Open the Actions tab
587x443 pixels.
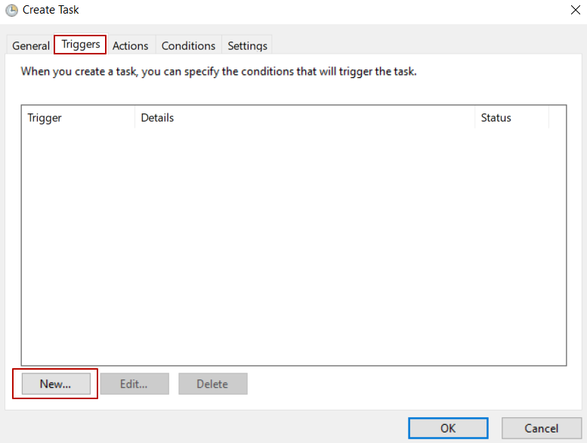pos(131,46)
